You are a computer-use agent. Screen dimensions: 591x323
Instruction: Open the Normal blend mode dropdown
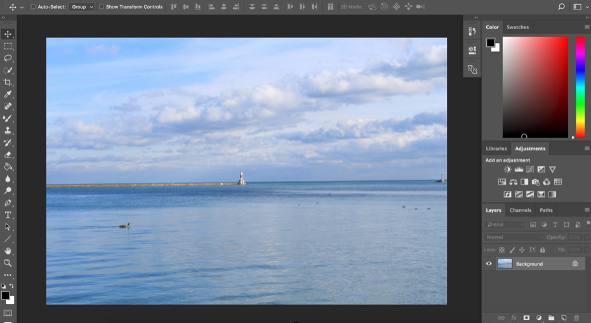coord(514,237)
